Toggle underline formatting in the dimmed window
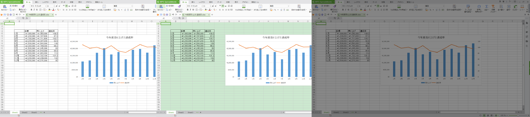The image size is (530, 117). pos(348,10)
